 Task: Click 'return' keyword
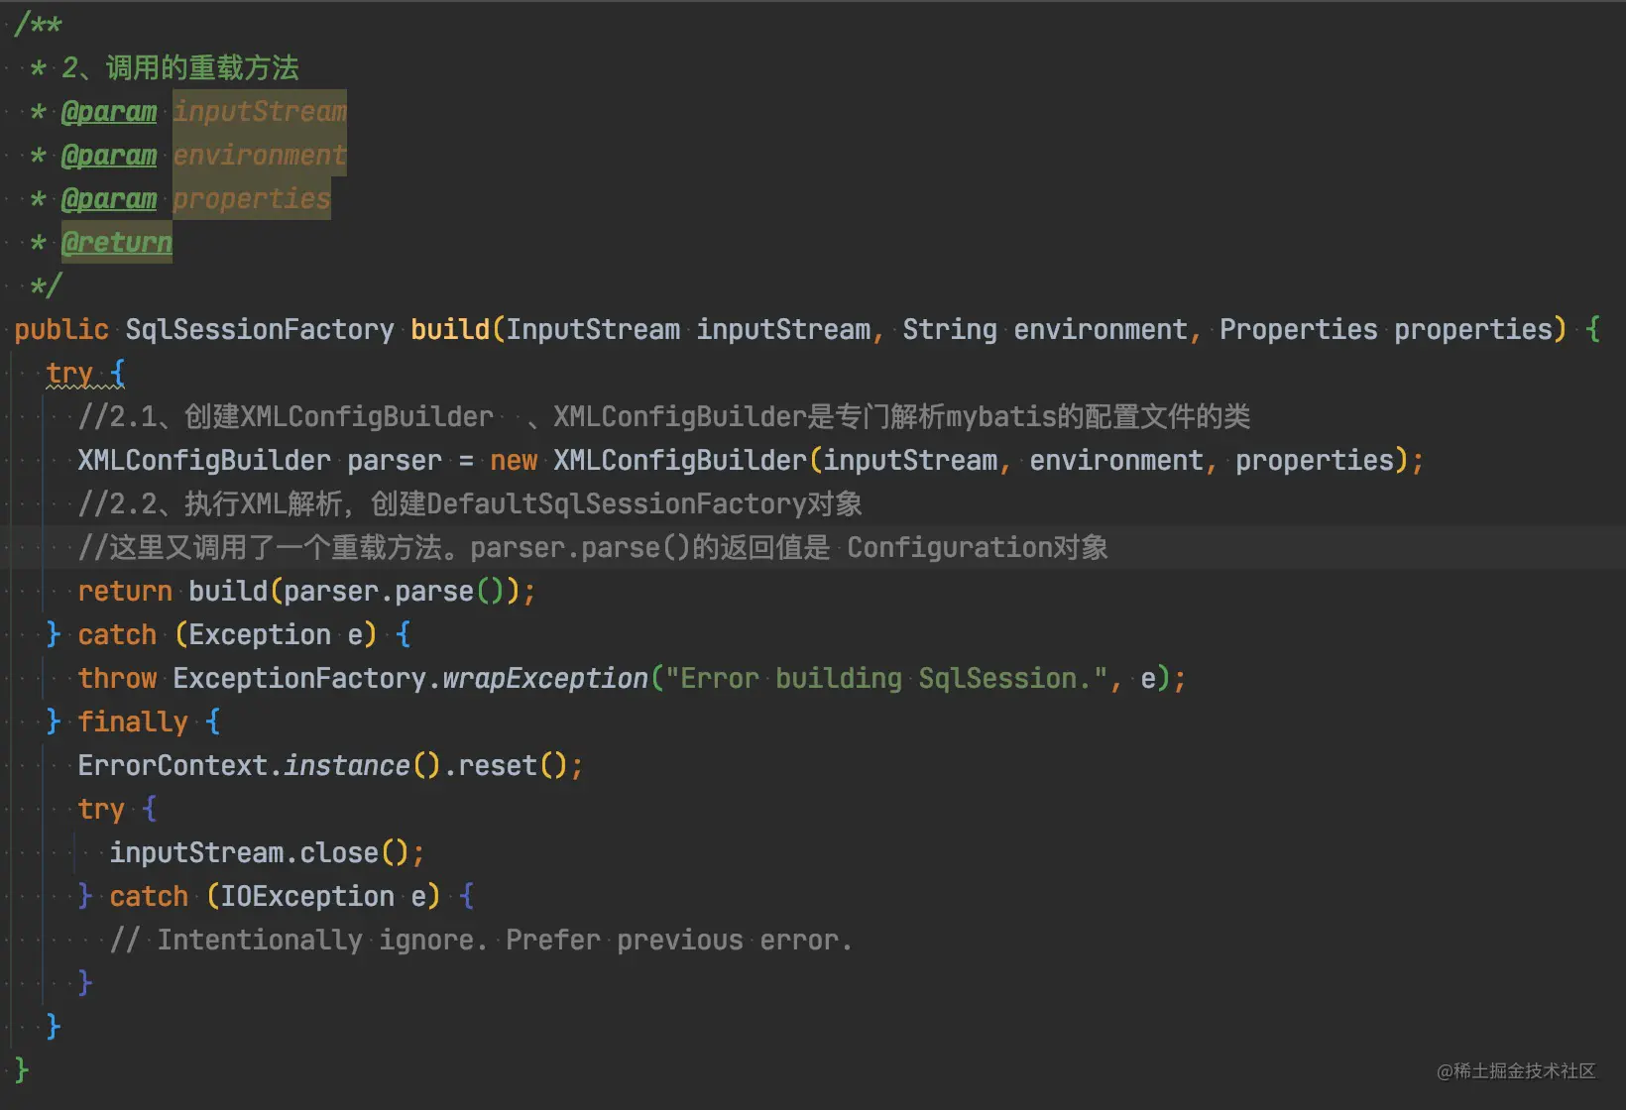125,592
